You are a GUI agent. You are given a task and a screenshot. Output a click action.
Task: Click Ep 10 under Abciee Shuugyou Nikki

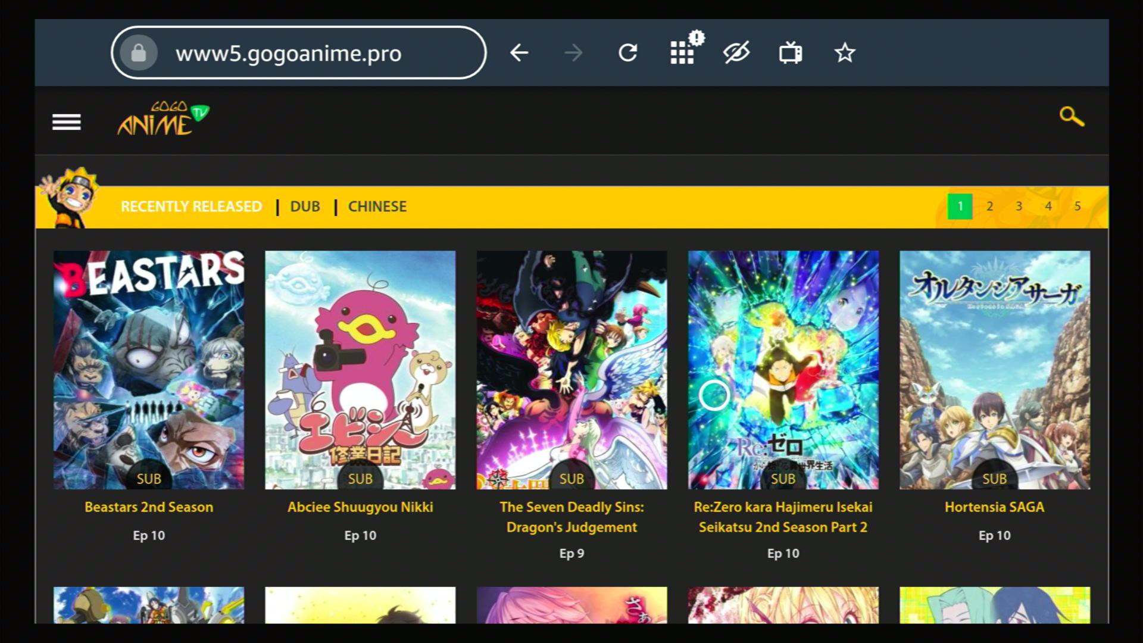coord(360,536)
